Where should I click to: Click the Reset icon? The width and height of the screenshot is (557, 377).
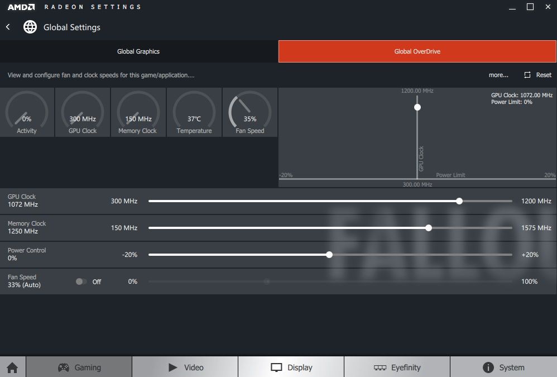[527, 75]
